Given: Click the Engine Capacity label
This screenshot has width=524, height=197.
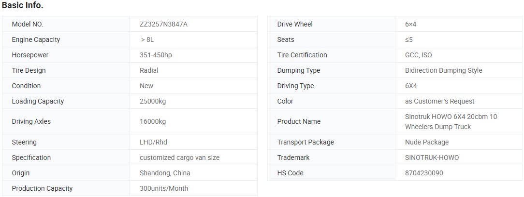Looking at the screenshot, I should pos(36,39).
